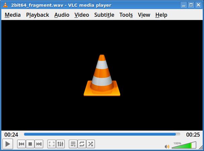Image resolution: width=204 pixels, height=151 pixels.
Task: Open the Media menu
Action: click(x=13, y=15)
